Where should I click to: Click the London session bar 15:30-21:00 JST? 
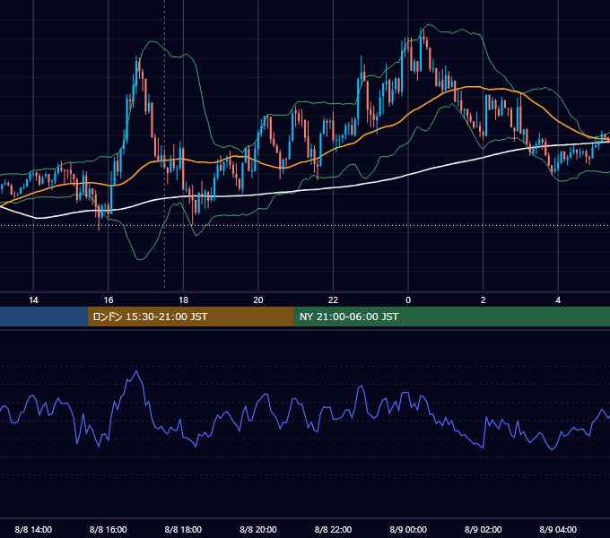pos(190,317)
